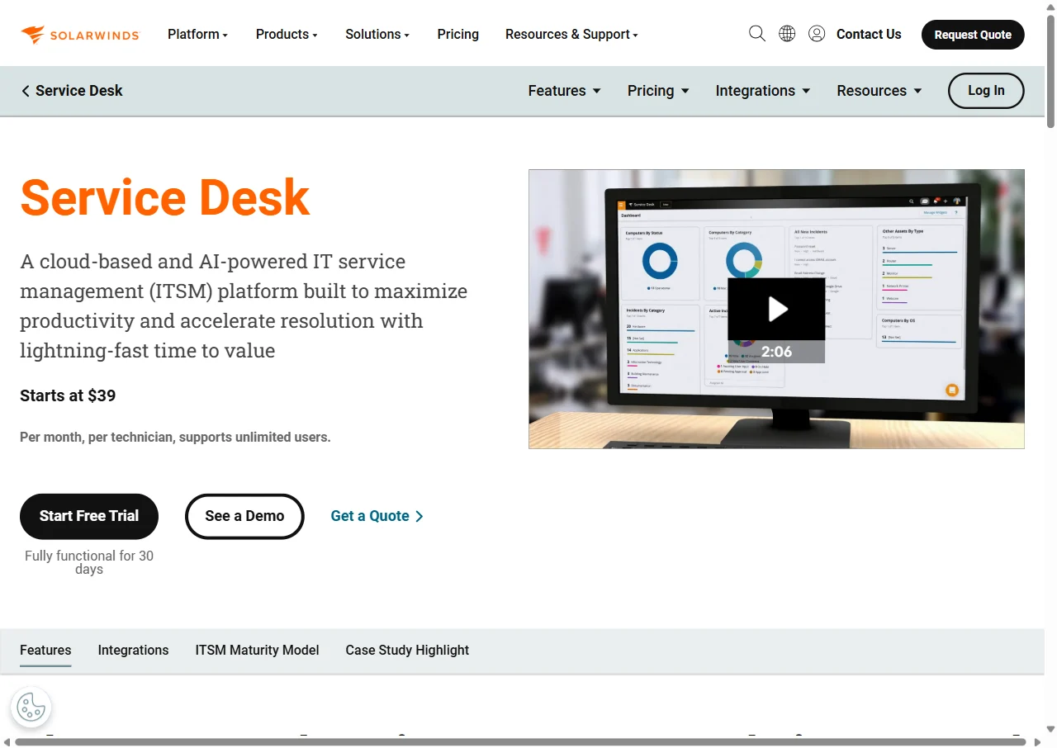Click the "Per month, per technician" note
The image size is (1057, 748).
(x=175, y=437)
